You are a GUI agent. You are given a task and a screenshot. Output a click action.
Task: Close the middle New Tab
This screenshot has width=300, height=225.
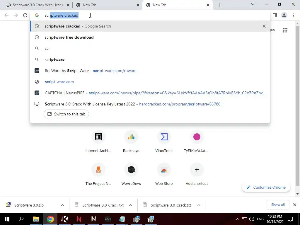click(138, 5)
